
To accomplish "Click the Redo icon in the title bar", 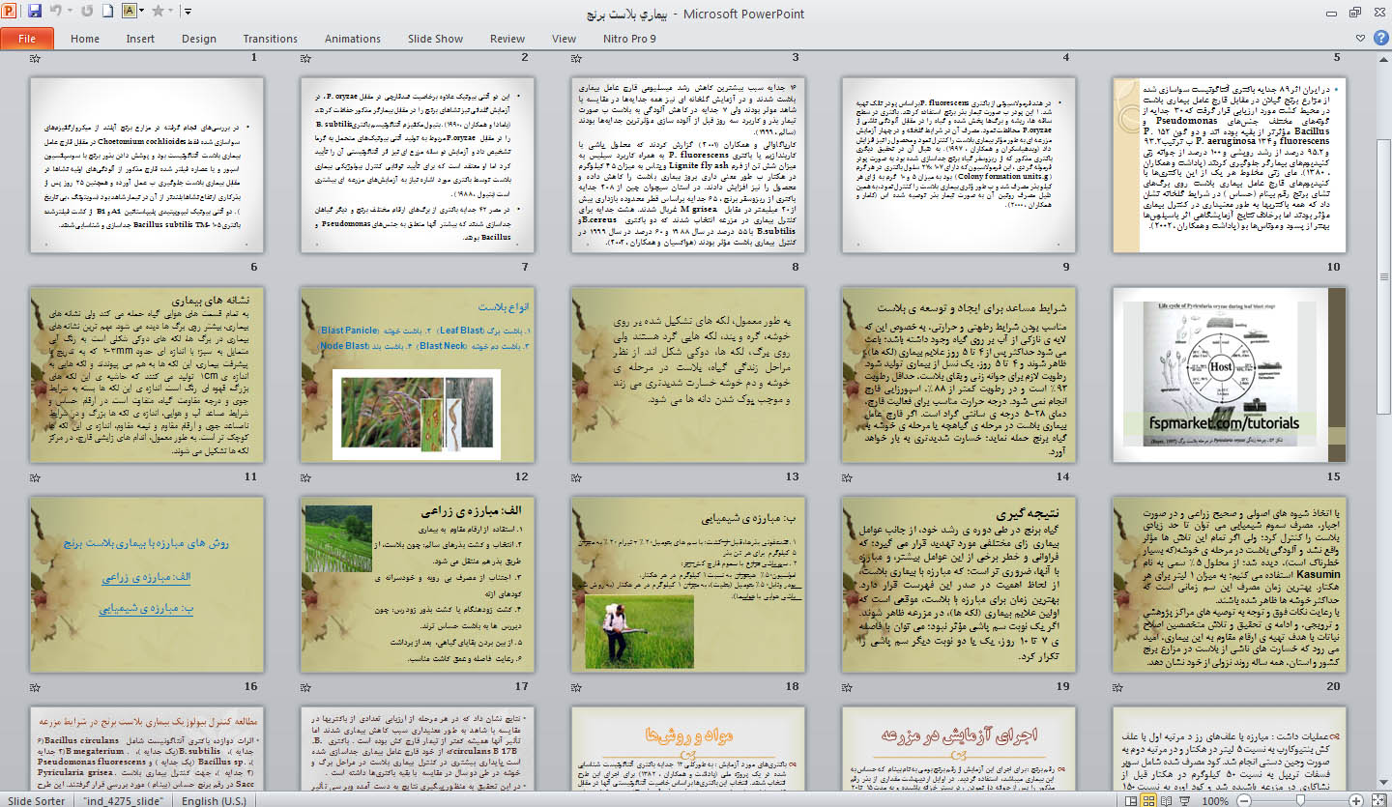I will [87, 12].
